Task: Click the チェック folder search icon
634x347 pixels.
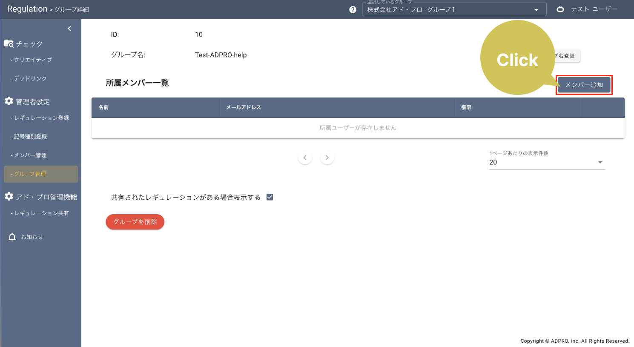Action: pyautogui.click(x=9, y=43)
